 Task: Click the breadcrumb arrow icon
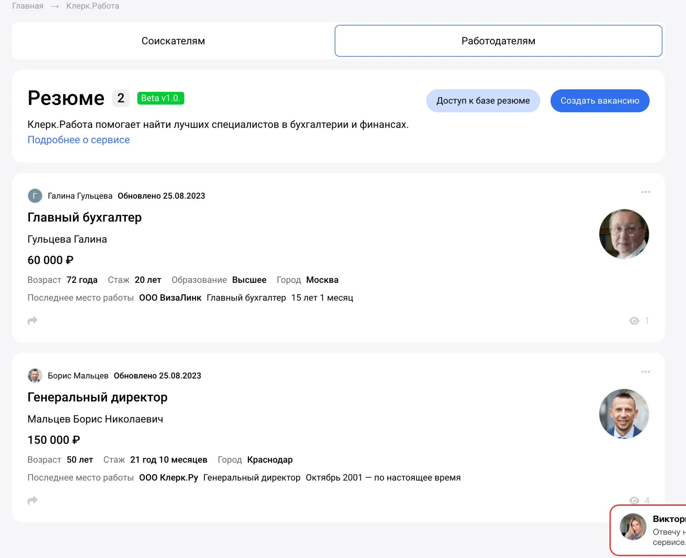click(55, 6)
